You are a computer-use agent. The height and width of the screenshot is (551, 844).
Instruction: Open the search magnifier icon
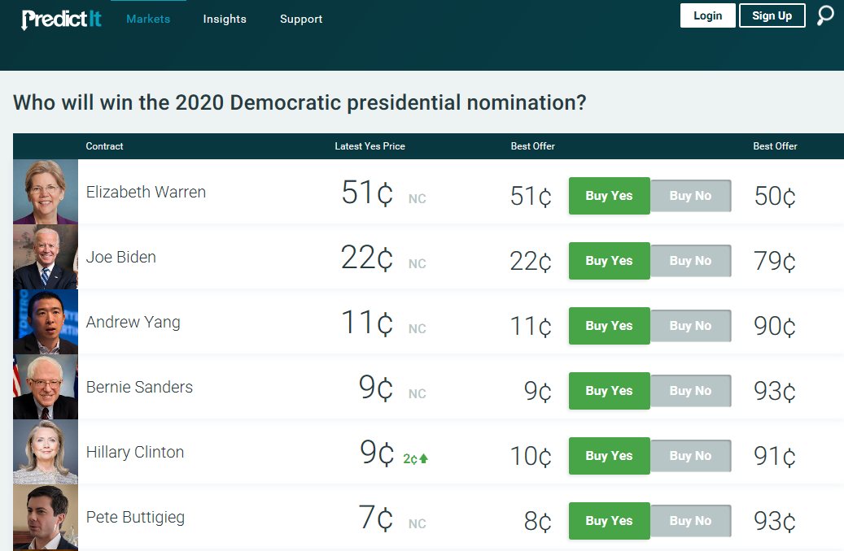(825, 15)
